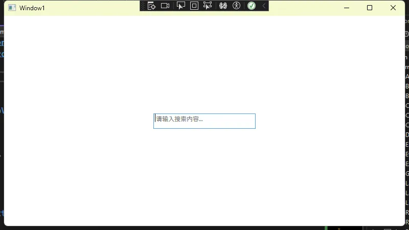Open the Go to Live Visual Tree tool
This screenshot has width=409, height=230.
coord(152,6)
